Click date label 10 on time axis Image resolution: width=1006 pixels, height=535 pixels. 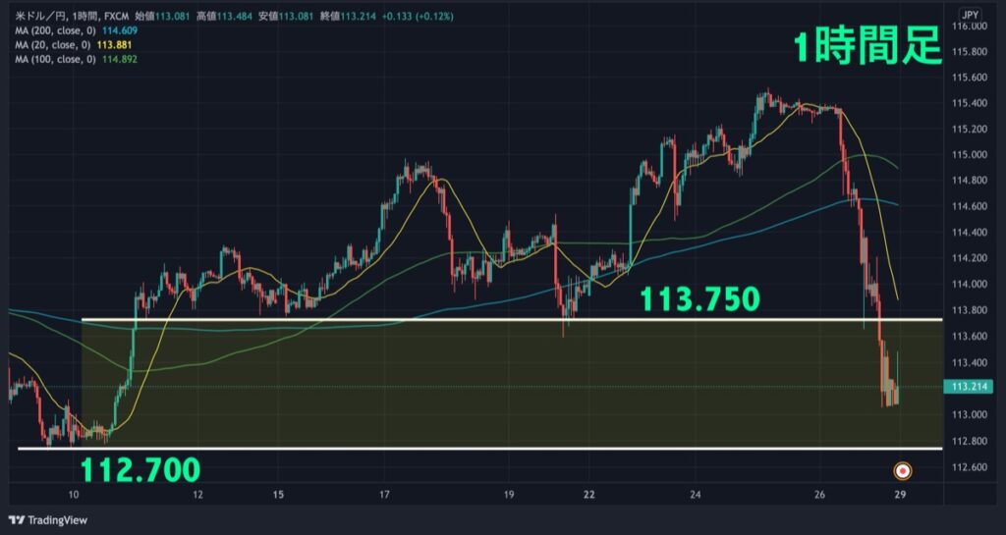click(75, 494)
